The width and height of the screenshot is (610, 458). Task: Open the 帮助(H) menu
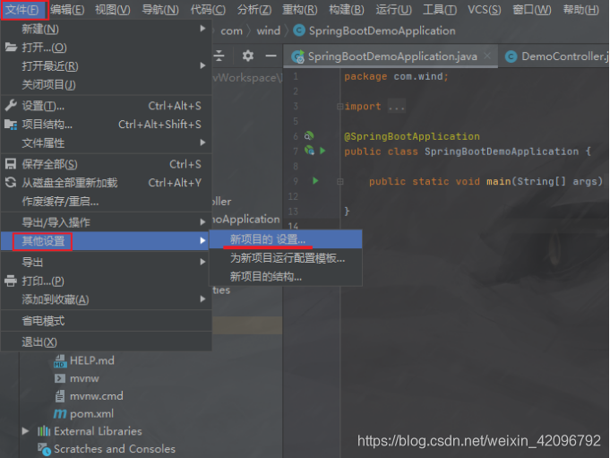point(580,9)
